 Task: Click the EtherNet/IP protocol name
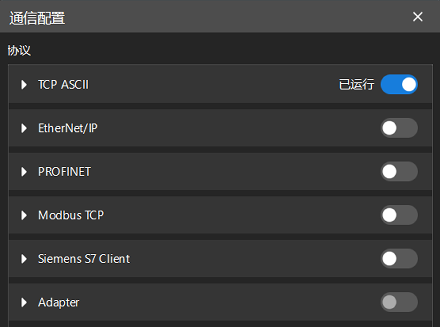tap(68, 128)
